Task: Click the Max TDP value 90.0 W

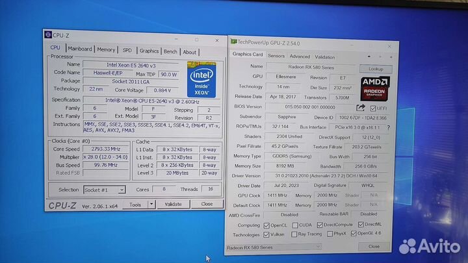Action: [x=168, y=75]
